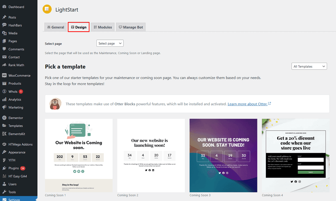Click the Marketing megaphone icon

tap(4, 107)
